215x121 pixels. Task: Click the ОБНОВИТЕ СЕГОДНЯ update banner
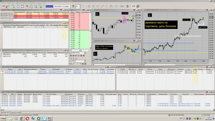tap(61, 6)
